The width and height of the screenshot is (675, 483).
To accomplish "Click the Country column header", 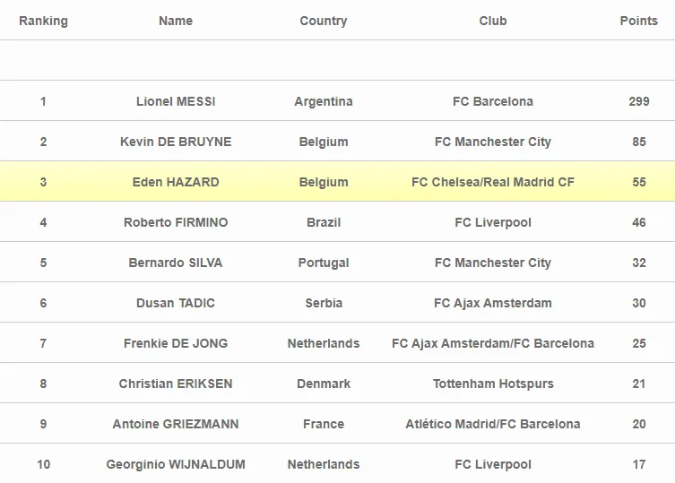I will (323, 21).
